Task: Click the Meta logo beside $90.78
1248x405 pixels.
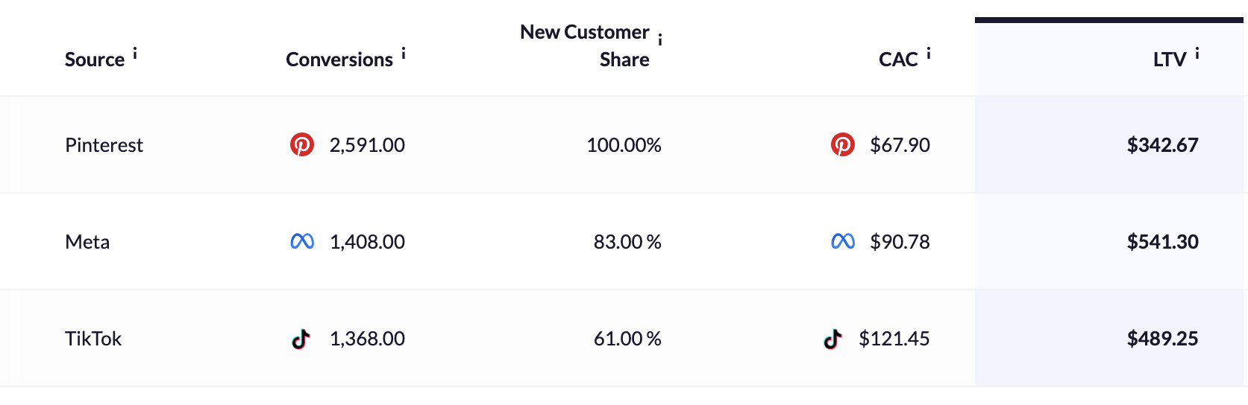Action: tap(843, 241)
